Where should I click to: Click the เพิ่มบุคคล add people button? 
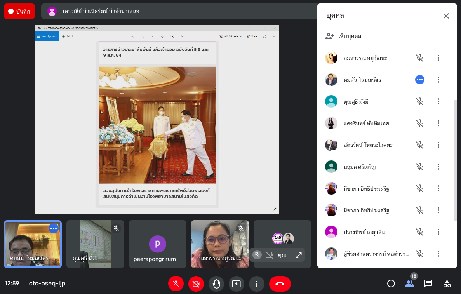coord(344,36)
